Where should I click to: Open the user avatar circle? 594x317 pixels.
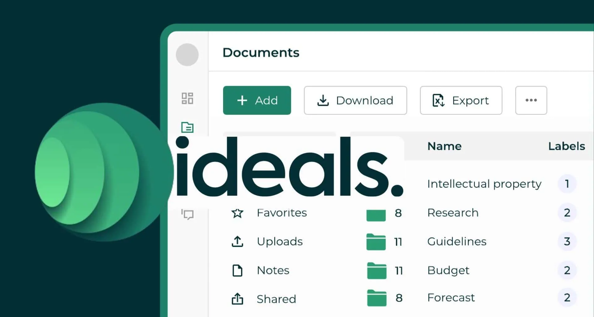[x=187, y=54]
